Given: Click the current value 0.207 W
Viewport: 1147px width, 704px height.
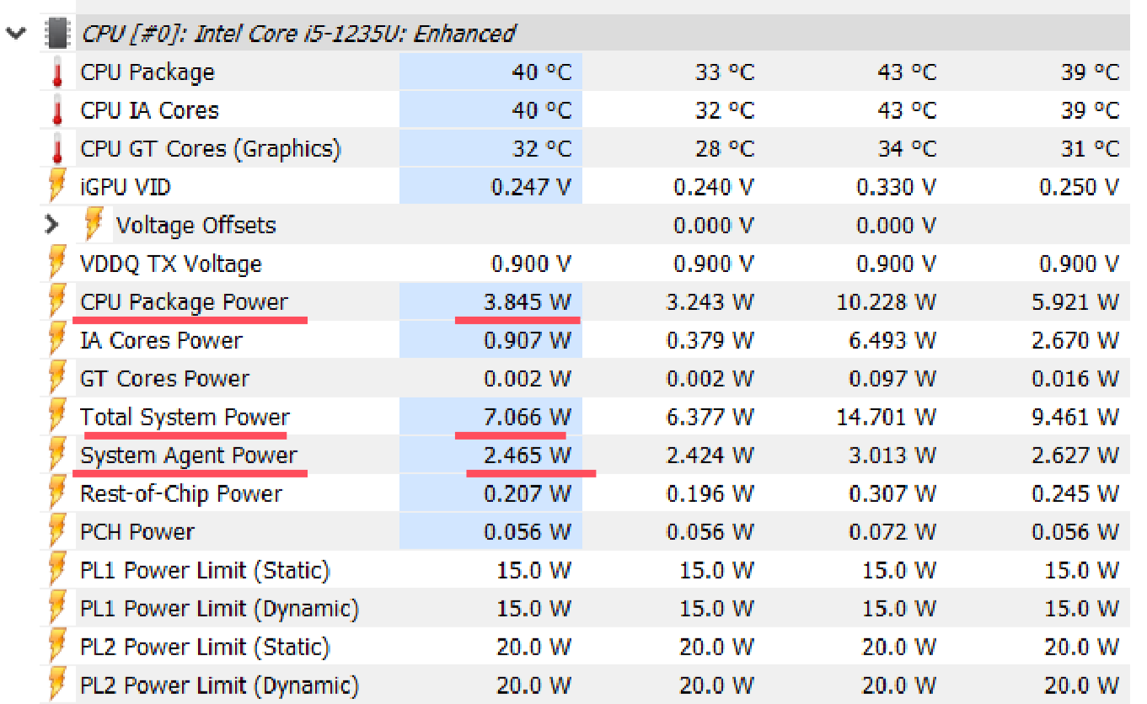Looking at the screenshot, I should (528, 493).
